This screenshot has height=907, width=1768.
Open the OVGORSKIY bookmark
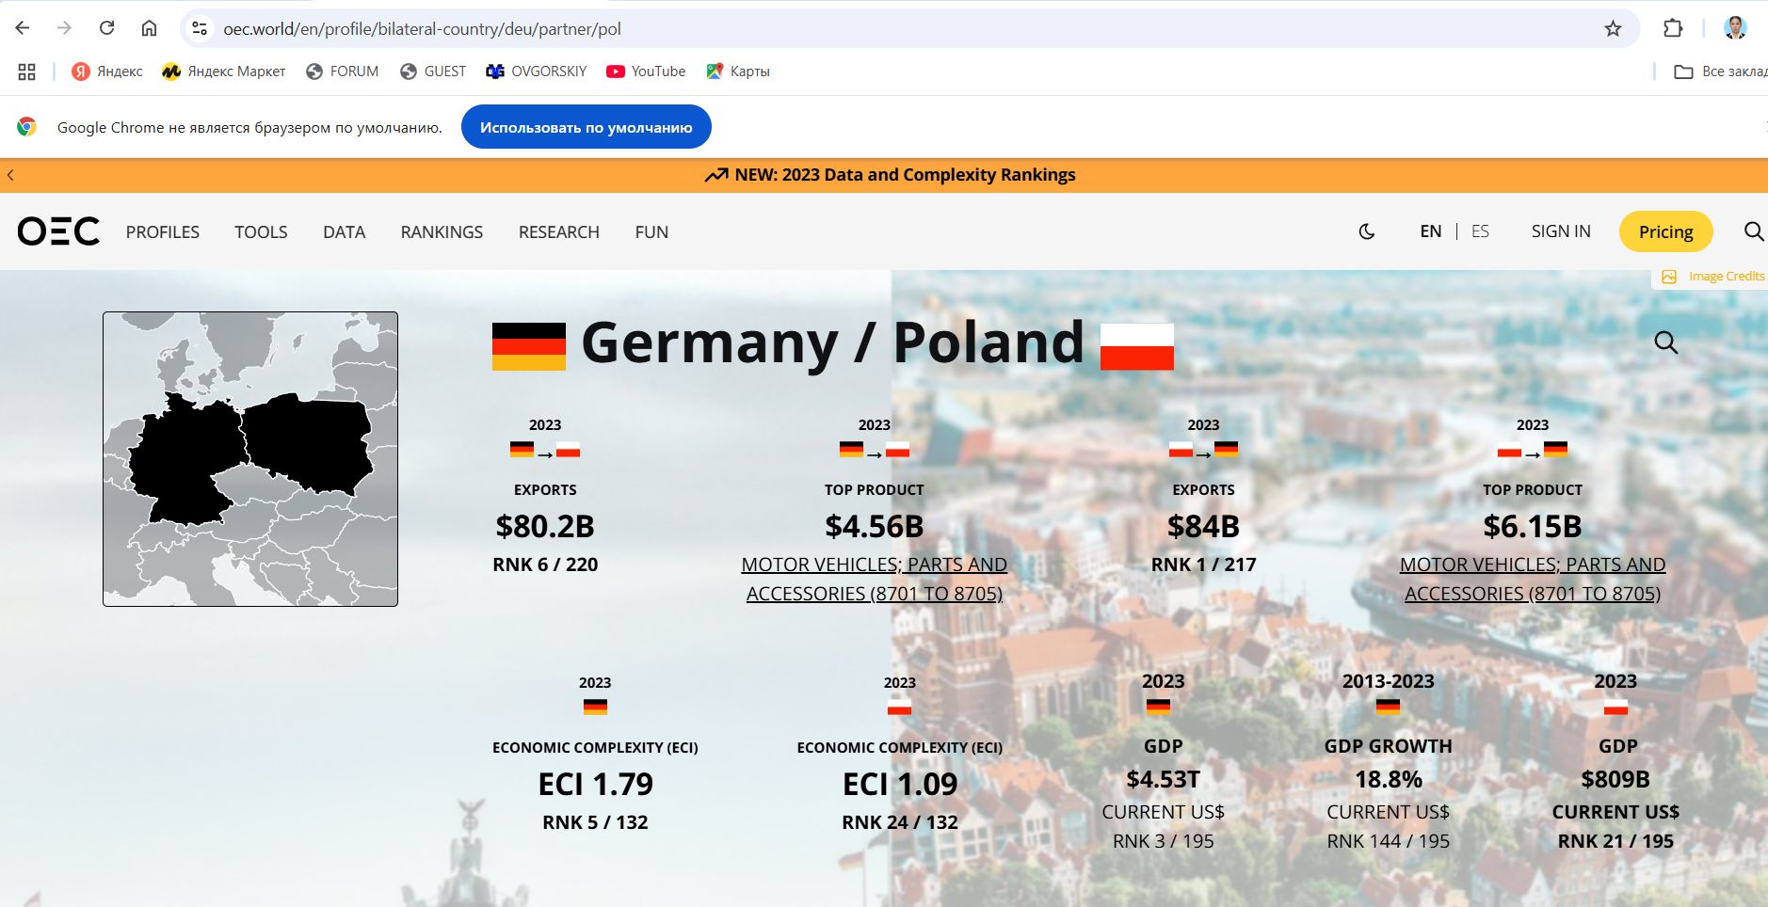pos(537,72)
